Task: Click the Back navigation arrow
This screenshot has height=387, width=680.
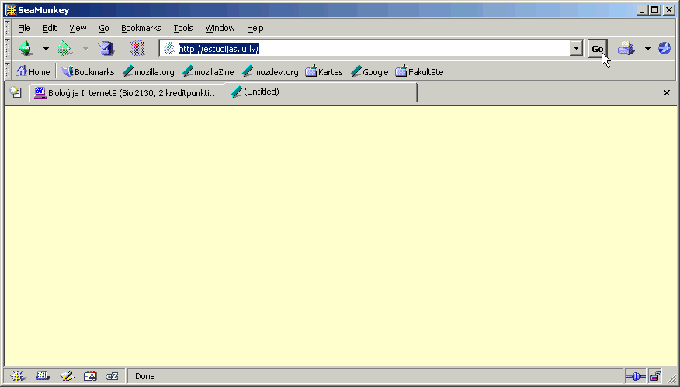Action: pos(26,49)
